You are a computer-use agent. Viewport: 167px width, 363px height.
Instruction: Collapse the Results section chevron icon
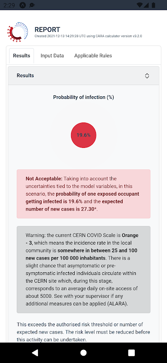[147, 76]
